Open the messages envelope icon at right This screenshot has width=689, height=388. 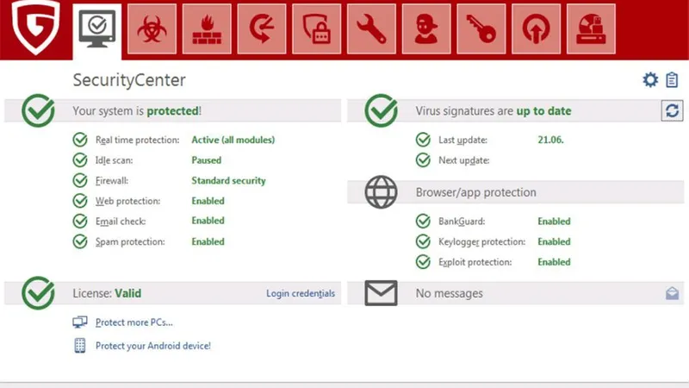point(672,294)
